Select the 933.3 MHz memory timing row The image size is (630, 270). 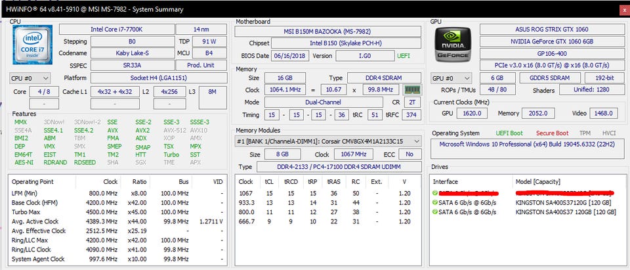pos(328,203)
